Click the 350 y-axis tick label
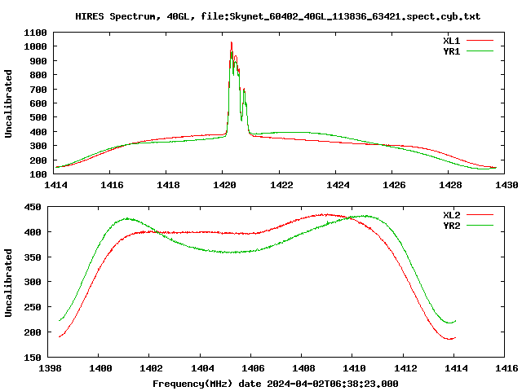The height and width of the screenshot is (391, 522). 33,257
